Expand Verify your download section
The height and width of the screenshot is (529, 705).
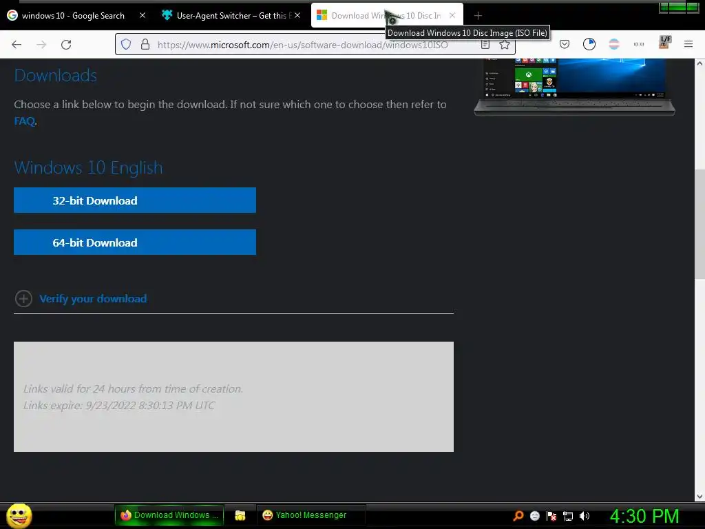click(x=23, y=299)
